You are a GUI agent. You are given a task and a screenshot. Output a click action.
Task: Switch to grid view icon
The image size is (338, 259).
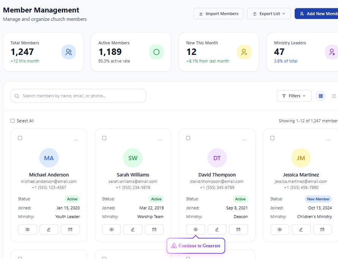[x=321, y=96]
